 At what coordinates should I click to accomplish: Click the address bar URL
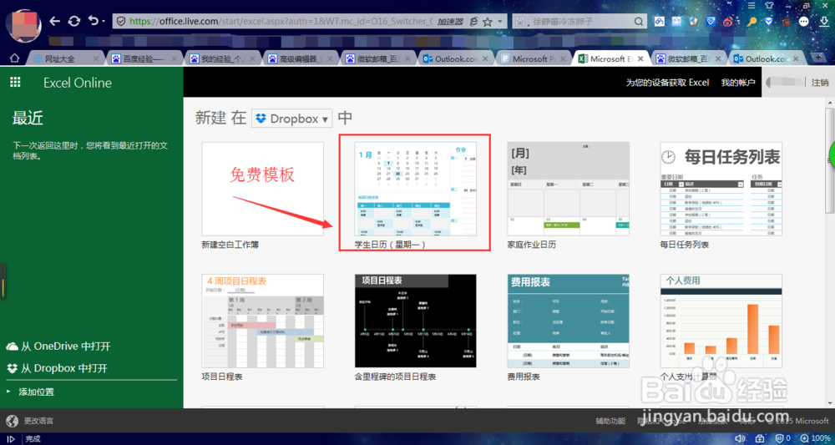(281, 22)
